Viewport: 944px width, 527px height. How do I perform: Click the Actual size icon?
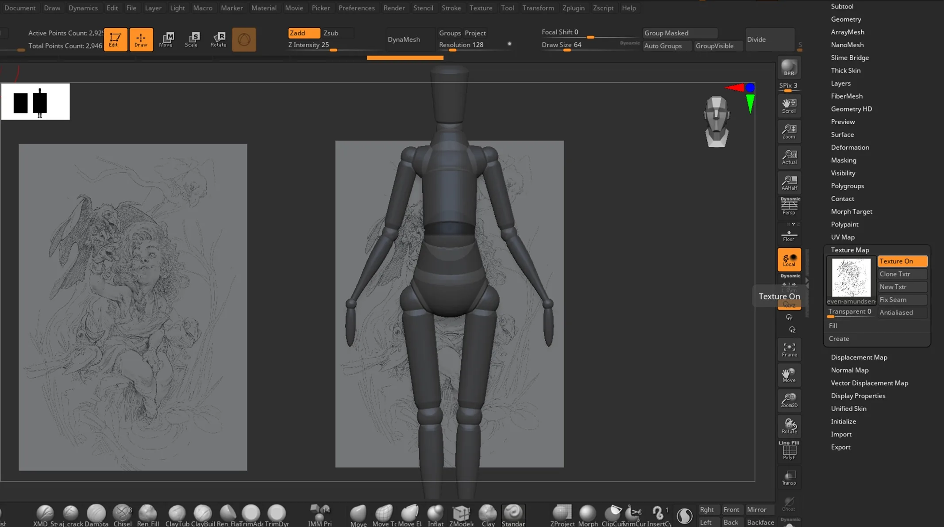789,157
